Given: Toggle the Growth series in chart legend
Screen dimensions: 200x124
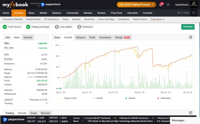Looking at the screenshot, I should pos(98,98).
